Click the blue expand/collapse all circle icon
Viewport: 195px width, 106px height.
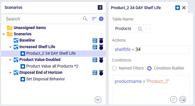click(x=101, y=19)
